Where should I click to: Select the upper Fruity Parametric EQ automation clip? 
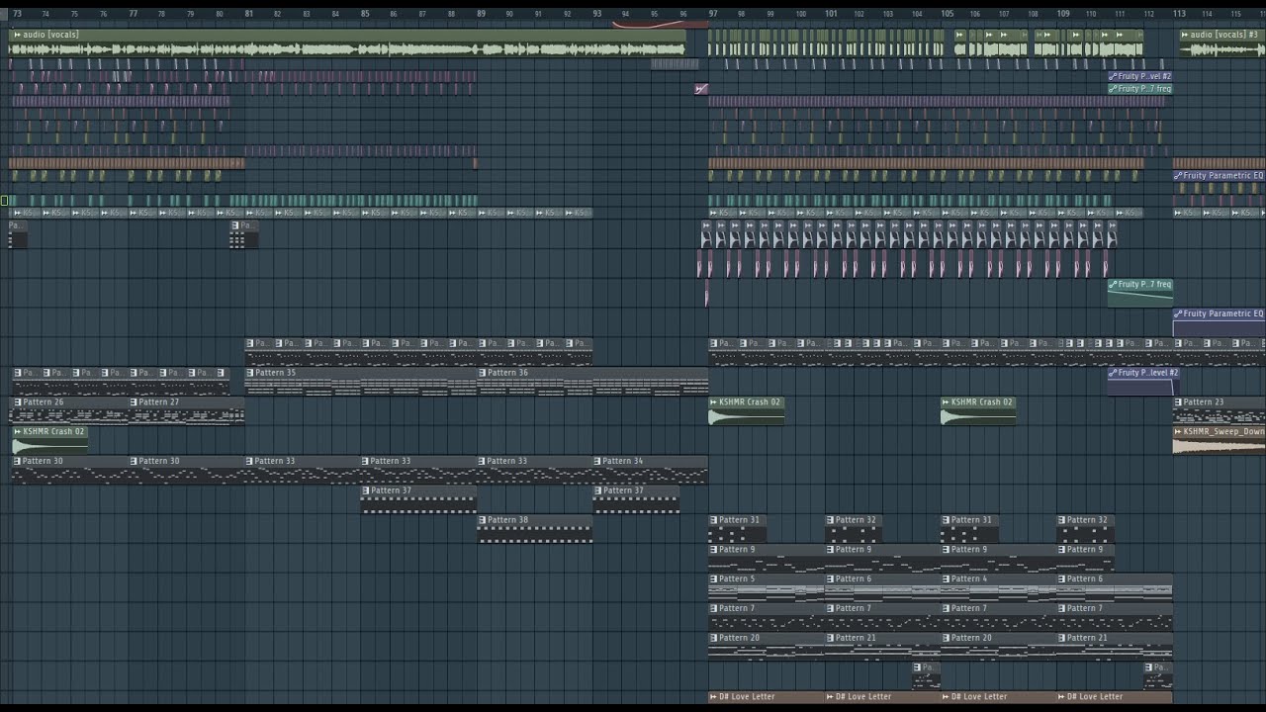(1219, 176)
